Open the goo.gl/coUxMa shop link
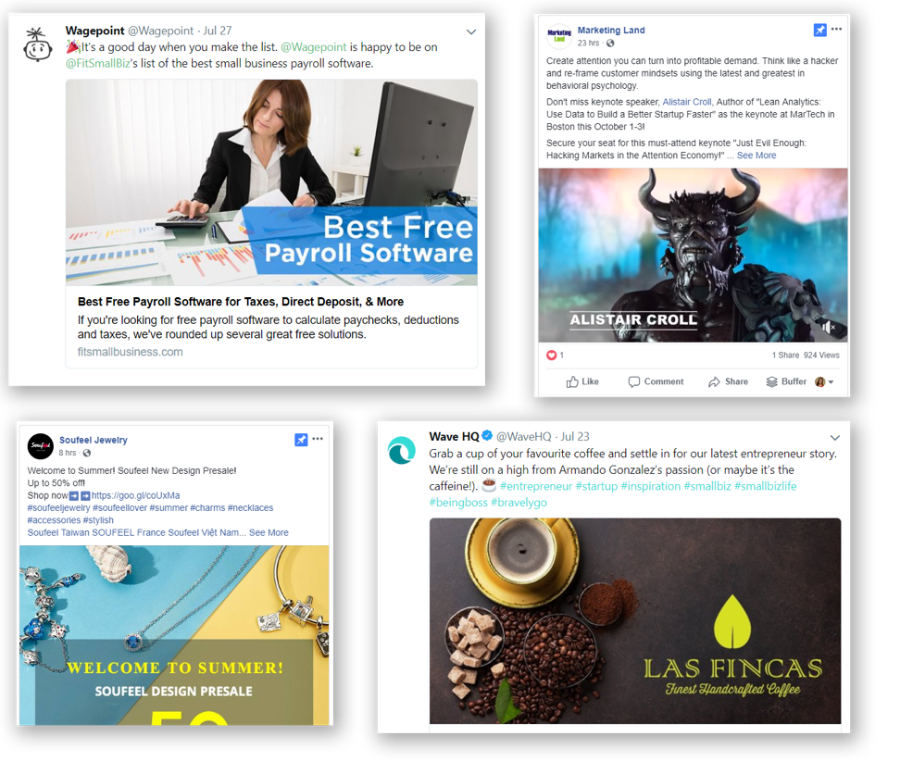The image size is (900, 761). pos(135,495)
